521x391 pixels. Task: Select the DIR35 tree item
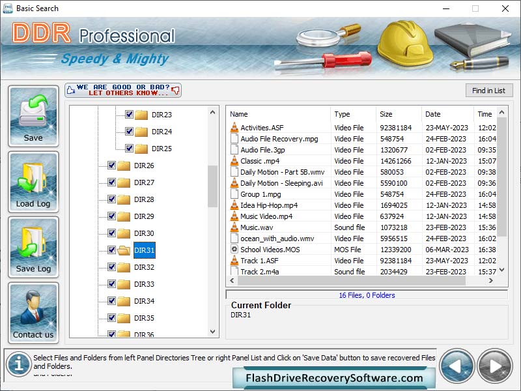pos(144,318)
